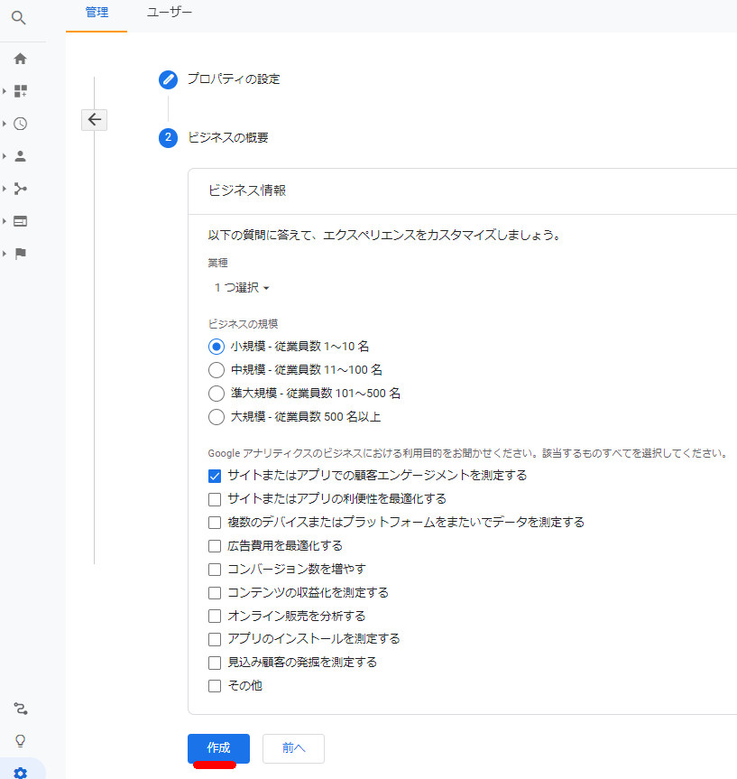
Task: Open the Conversions flag icon
Action: (20, 254)
